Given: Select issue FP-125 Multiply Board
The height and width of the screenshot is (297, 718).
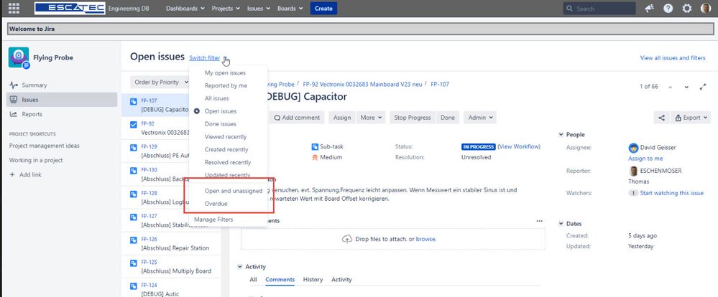Looking at the screenshot, I should point(171,266).
